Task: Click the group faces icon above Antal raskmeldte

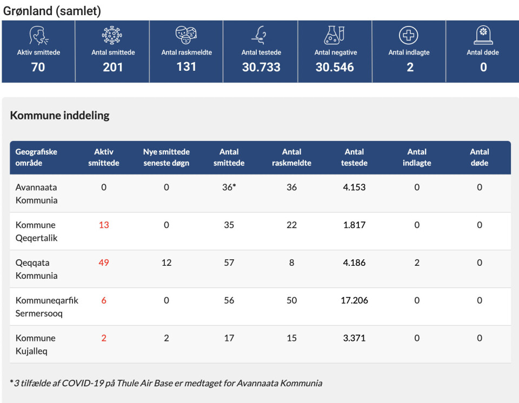Action: [186, 35]
